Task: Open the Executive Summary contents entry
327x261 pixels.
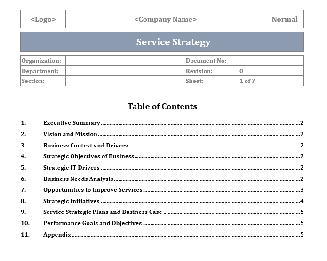Action: pos(72,123)
